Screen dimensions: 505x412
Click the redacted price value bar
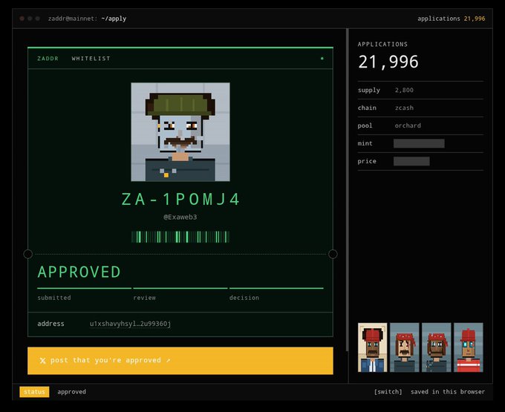[411, 161]
